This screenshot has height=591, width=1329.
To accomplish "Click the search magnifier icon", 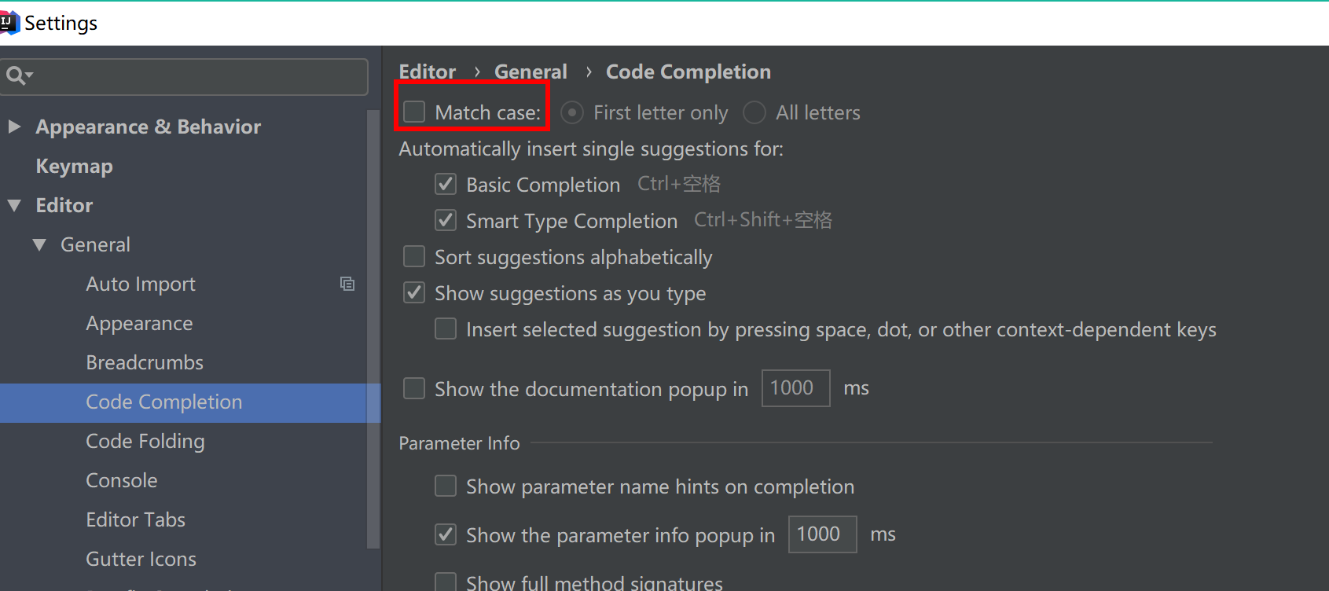I will click(15, 75).
